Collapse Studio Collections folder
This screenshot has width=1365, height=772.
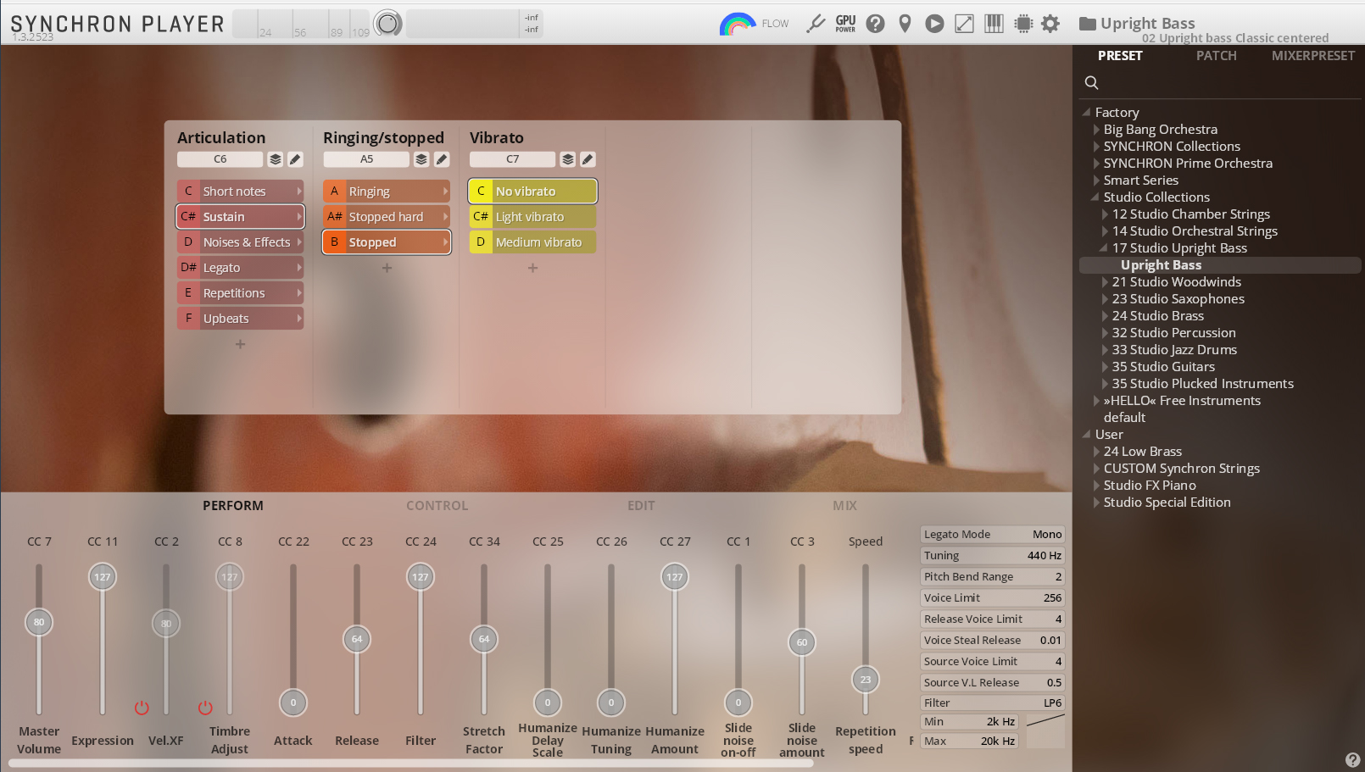pyautogui.click(x=1095, y=197)
